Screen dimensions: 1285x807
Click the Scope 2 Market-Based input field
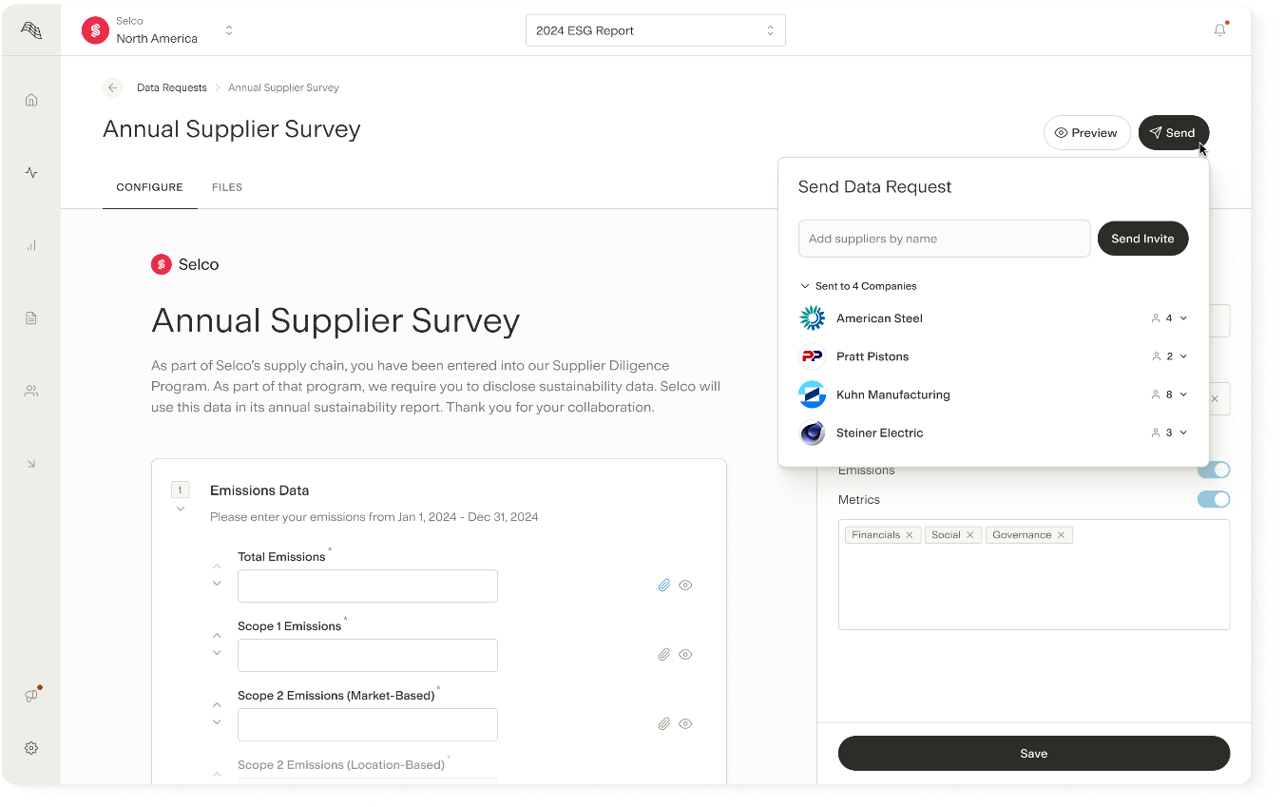tap(368, 724)
